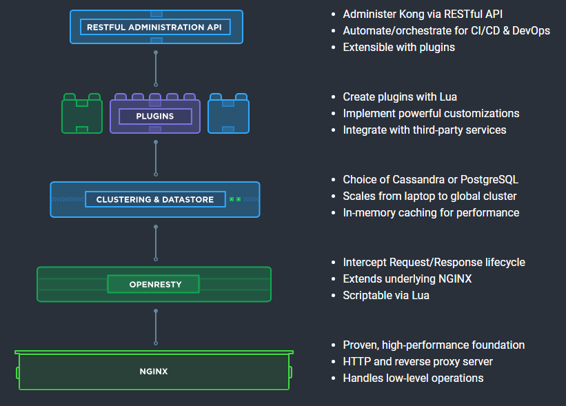
Task: Click "Choice of Cassandra or PostgreSQL" bullet
Action: tap(431, 179)
